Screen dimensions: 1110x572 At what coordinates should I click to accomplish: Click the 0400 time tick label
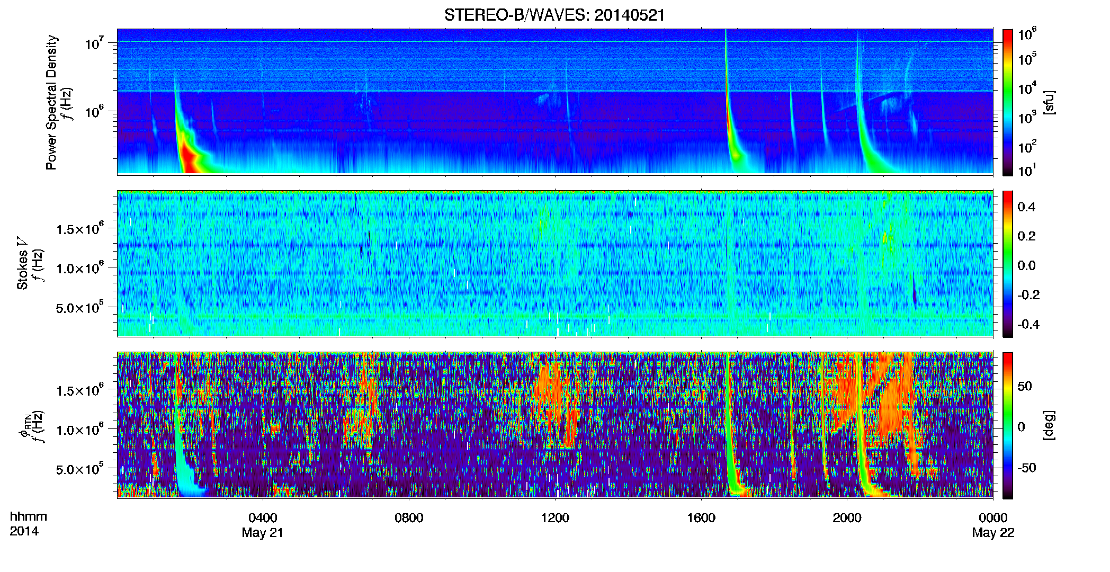(x=263, y=518)
